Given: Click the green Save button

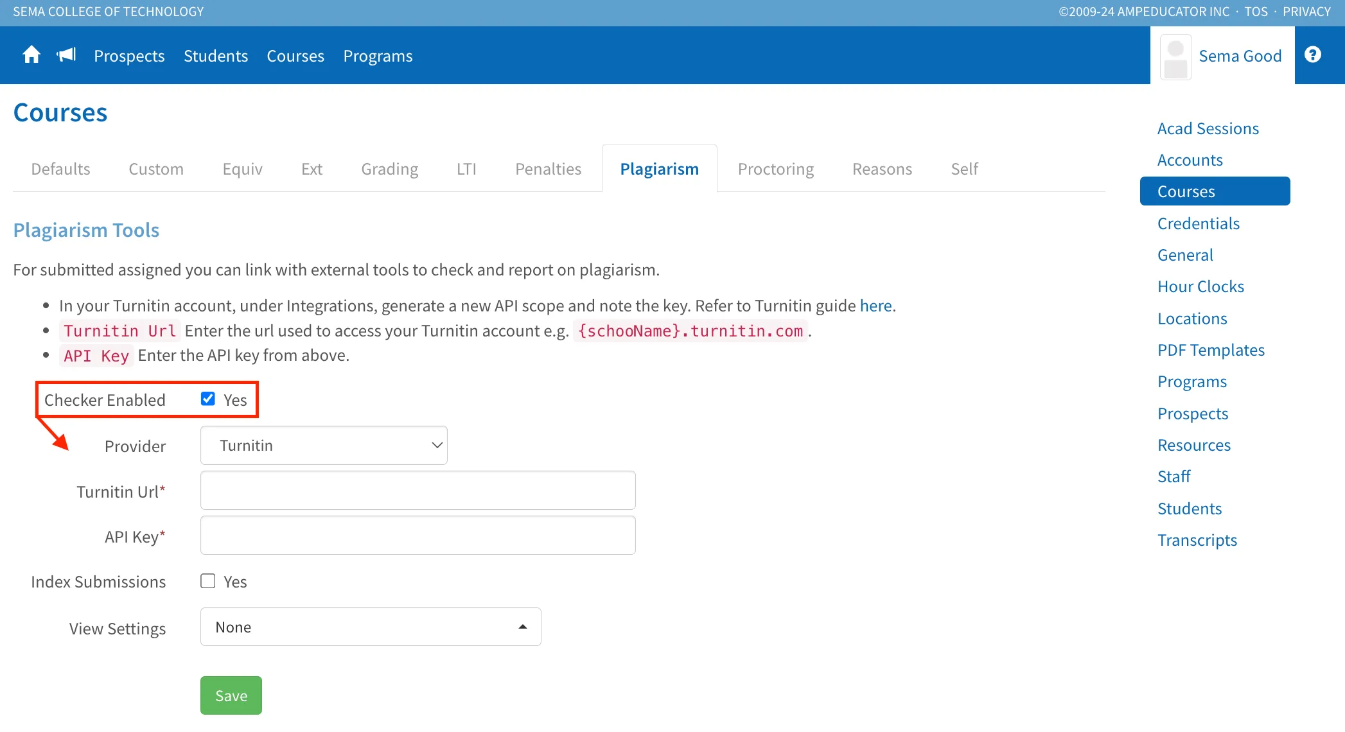Looking at the screenshot, I should tap(231, 695).
